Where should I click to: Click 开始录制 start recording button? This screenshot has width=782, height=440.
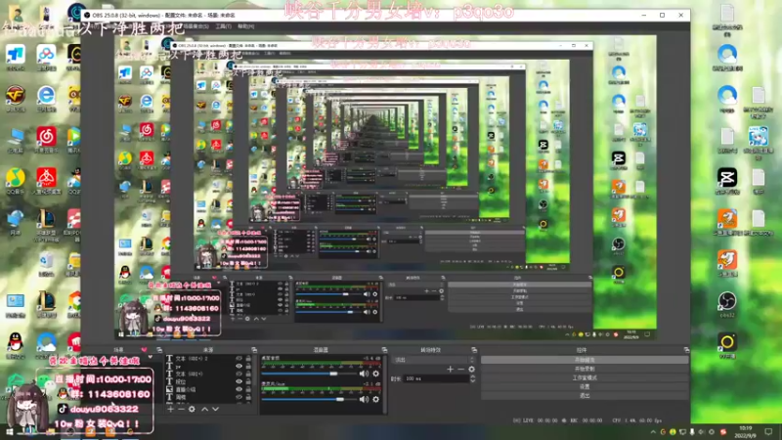(x=585, y=369)
